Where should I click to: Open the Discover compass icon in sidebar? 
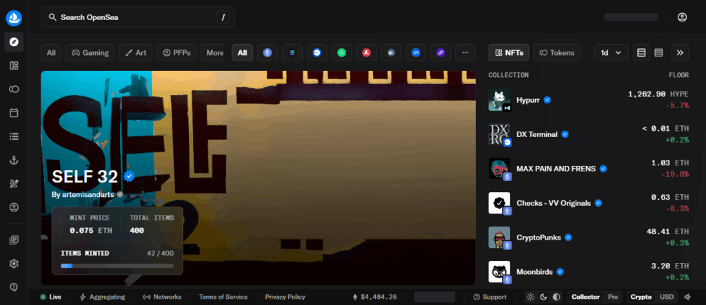click(x=14, y=42)
